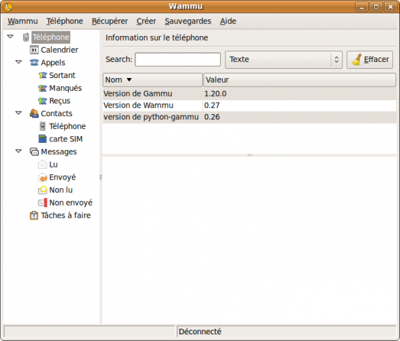Select Lu messages label
The image size is (400, 341).
tap(53, 165)
